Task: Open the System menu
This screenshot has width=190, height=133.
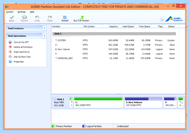Action: click(10, 12)
